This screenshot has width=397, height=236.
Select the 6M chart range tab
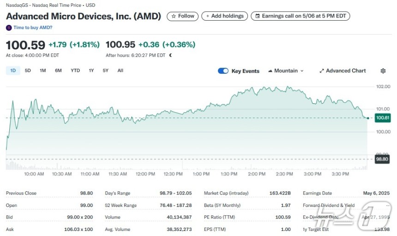point(58,71)
